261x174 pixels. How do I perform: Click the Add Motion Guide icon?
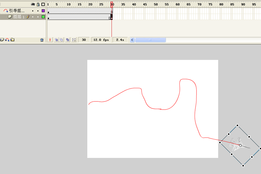click(x=7, y=40)
